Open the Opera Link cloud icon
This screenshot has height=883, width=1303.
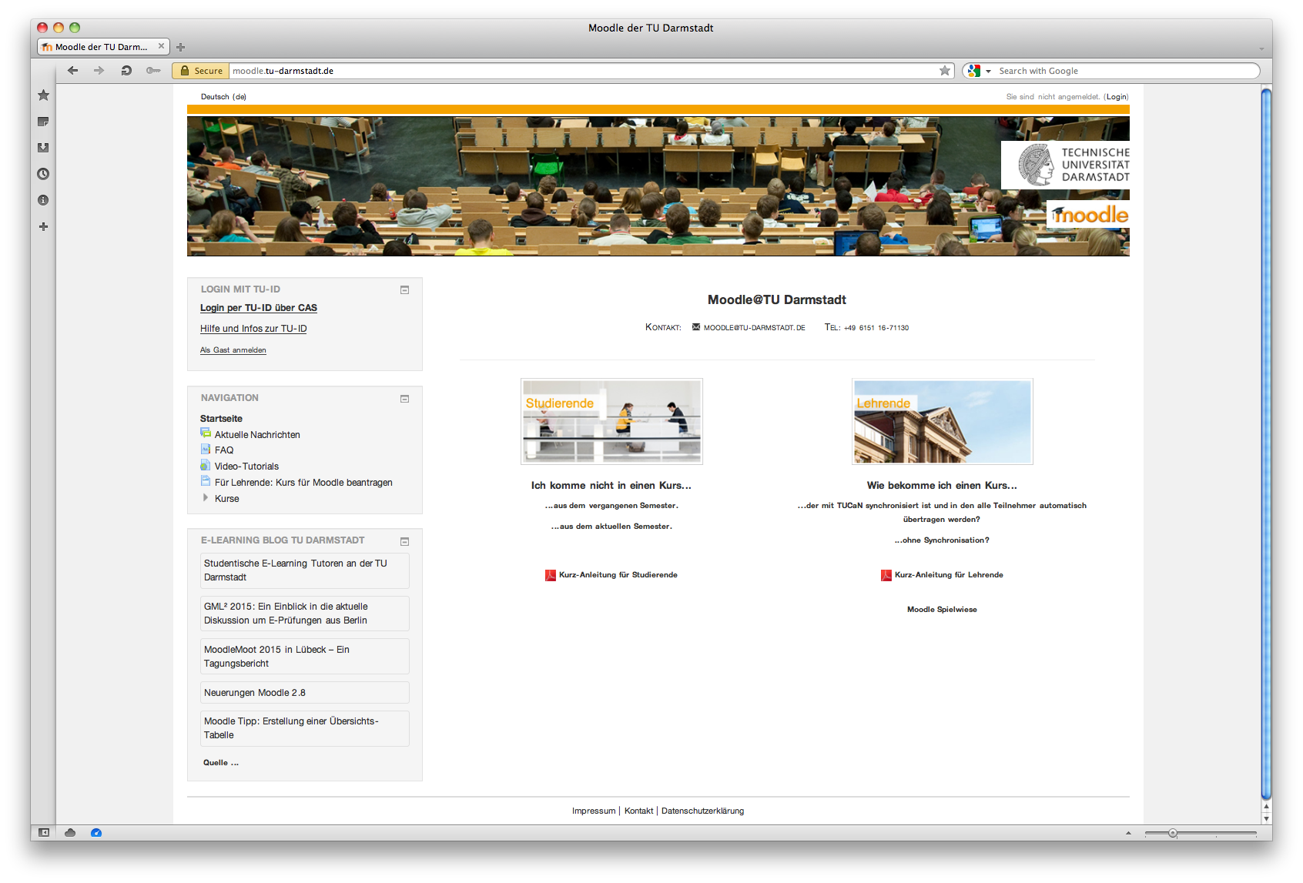[x=70, y=832]
